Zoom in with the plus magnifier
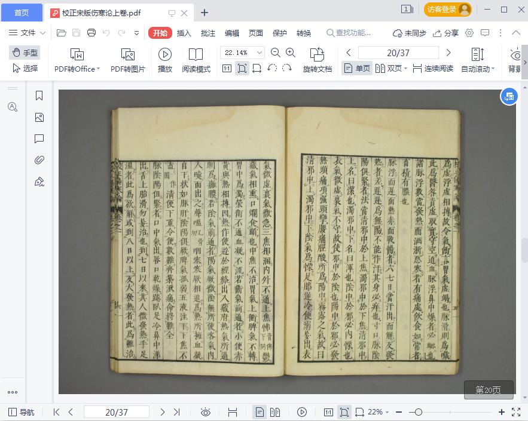Viewport: 528px width, 421px height. [290, 53]
